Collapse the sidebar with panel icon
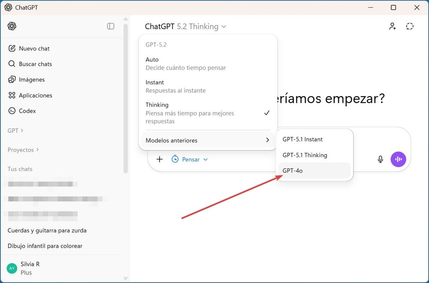429x283 pixels. click(111, 26)
